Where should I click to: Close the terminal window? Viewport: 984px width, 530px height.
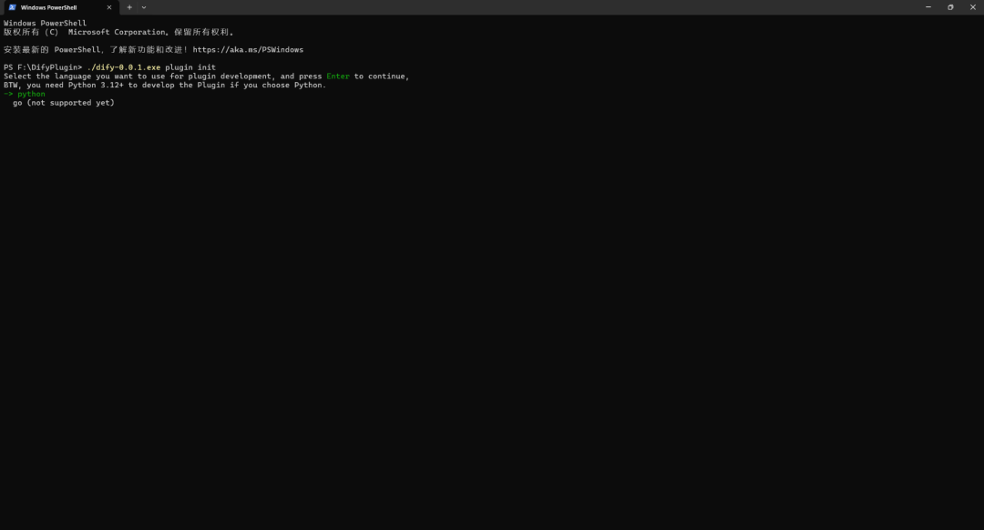[973, 7]
